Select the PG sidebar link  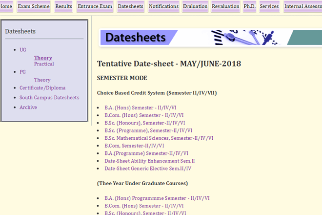23,72
